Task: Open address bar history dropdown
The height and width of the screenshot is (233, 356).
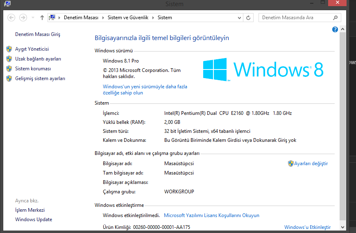Action: pyautogui.click(x=239, y=18)
